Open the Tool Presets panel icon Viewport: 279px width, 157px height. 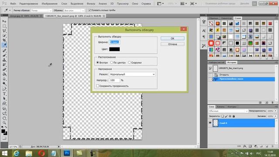(x=204, y=46)
